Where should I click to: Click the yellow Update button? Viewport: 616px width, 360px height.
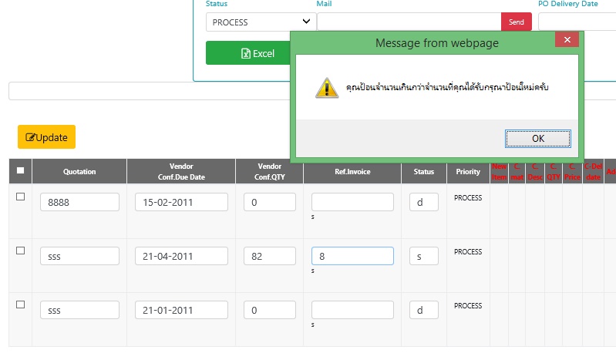click(x=46, y=137)
